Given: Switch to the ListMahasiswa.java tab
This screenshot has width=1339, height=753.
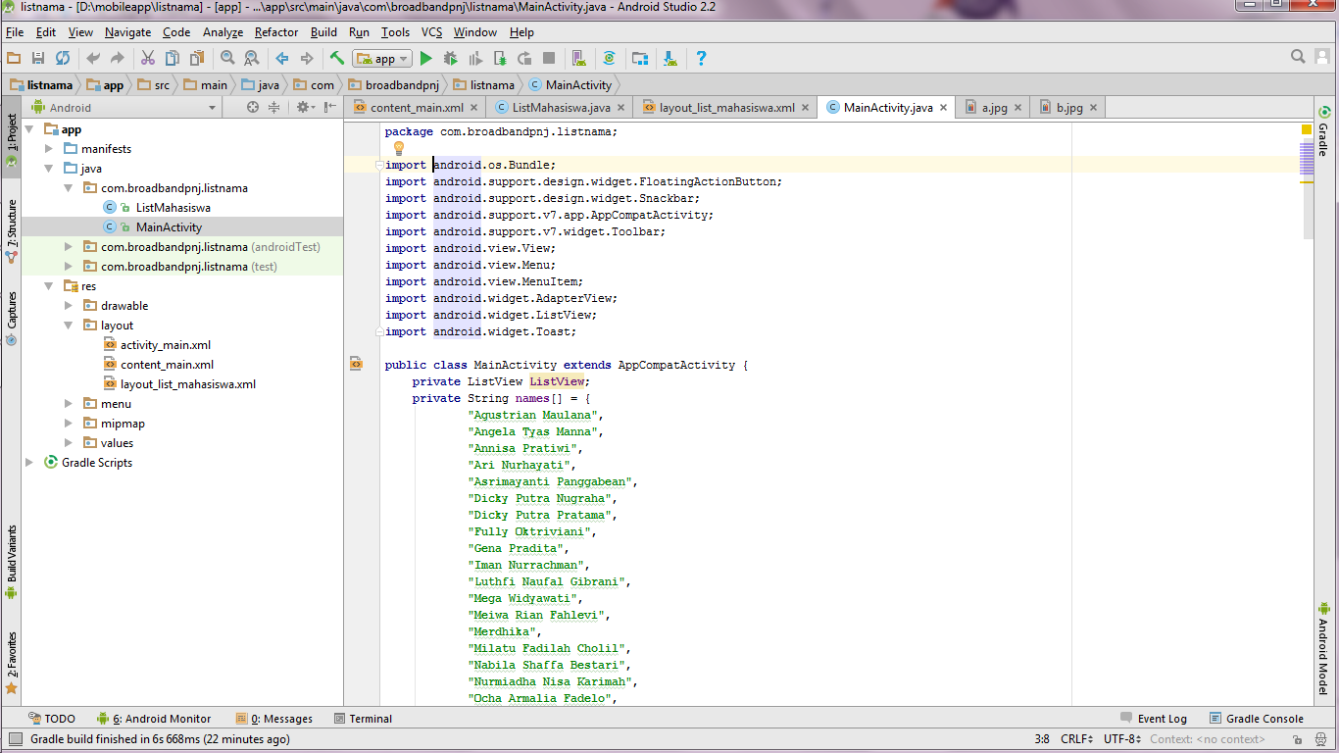Looking at the screenshot, I should coord(561,108).
